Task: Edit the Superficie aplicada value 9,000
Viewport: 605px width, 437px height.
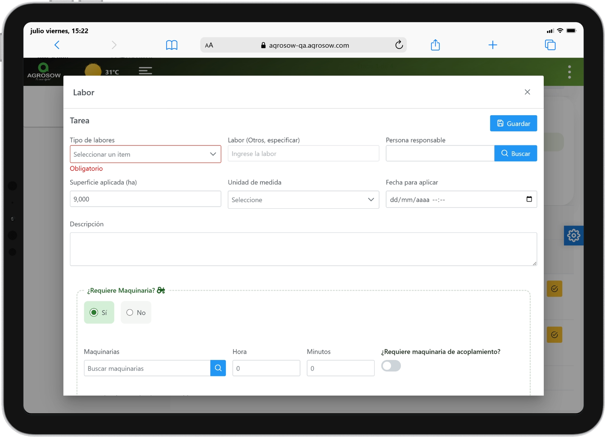Action: pyautogui.click(x=146, y=199)
